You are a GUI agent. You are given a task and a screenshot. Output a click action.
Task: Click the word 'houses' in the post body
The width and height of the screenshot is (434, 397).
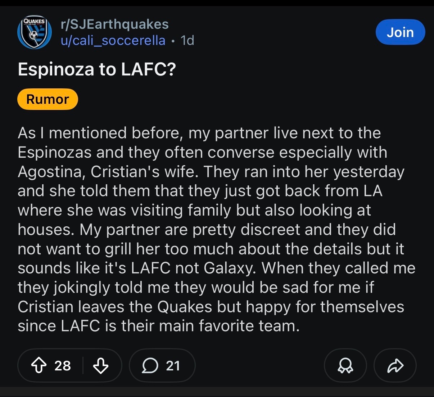(45, 230)
